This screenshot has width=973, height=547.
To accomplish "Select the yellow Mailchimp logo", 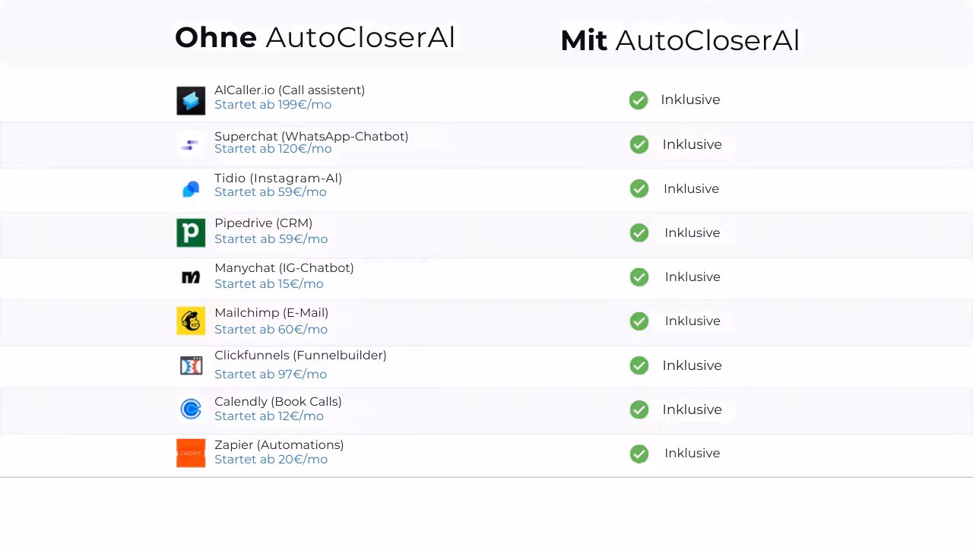I will click(x=191, y=321).
